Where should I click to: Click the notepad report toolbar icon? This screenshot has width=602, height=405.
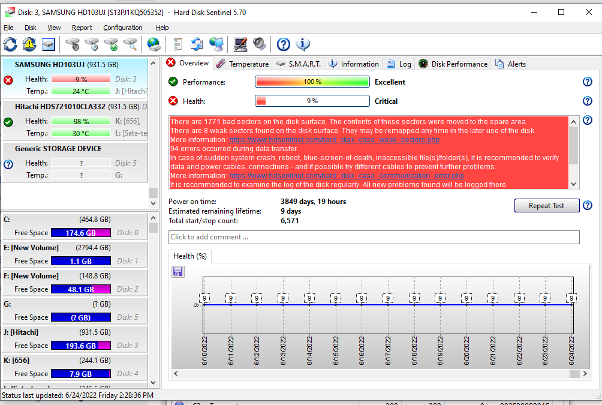pos(177,44)
